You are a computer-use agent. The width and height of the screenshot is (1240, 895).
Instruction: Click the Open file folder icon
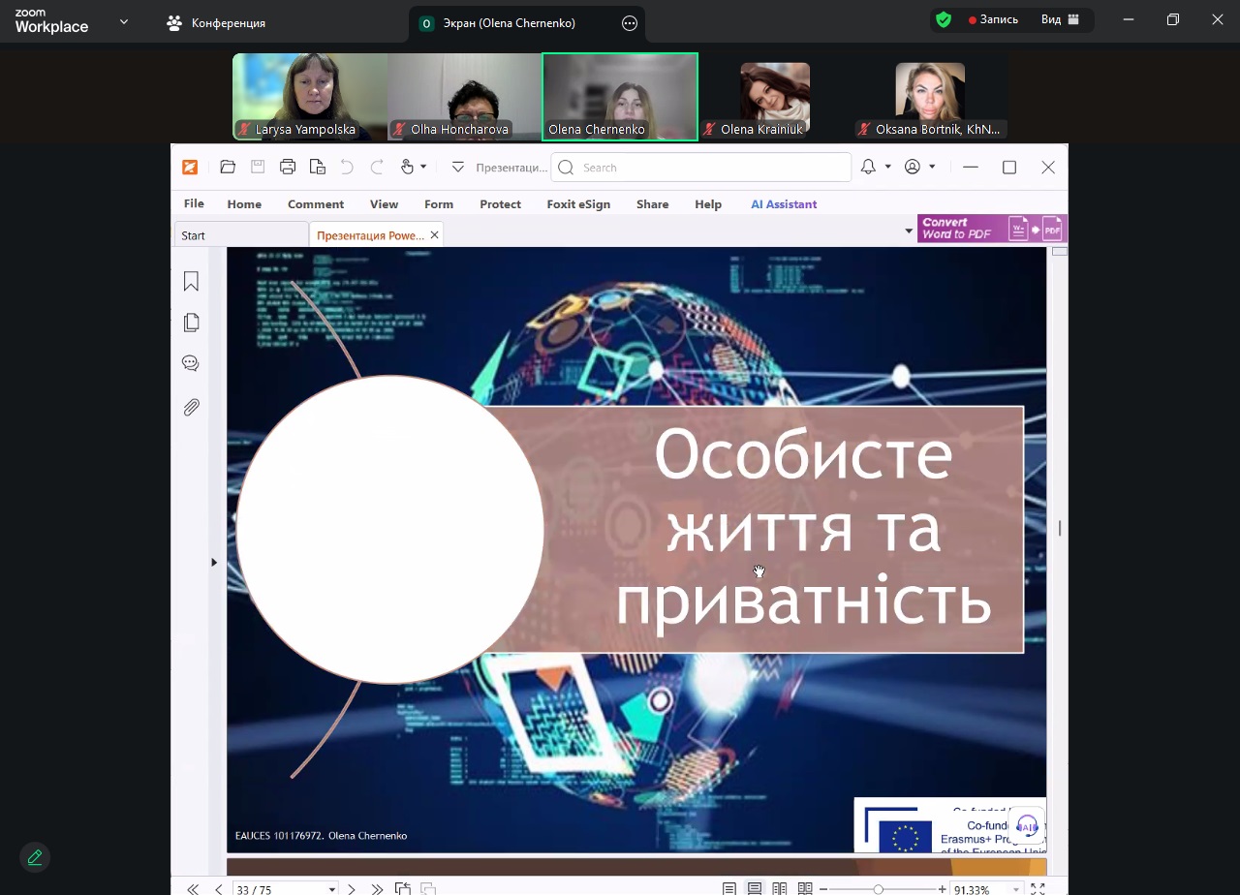click(x=228, y=167)
